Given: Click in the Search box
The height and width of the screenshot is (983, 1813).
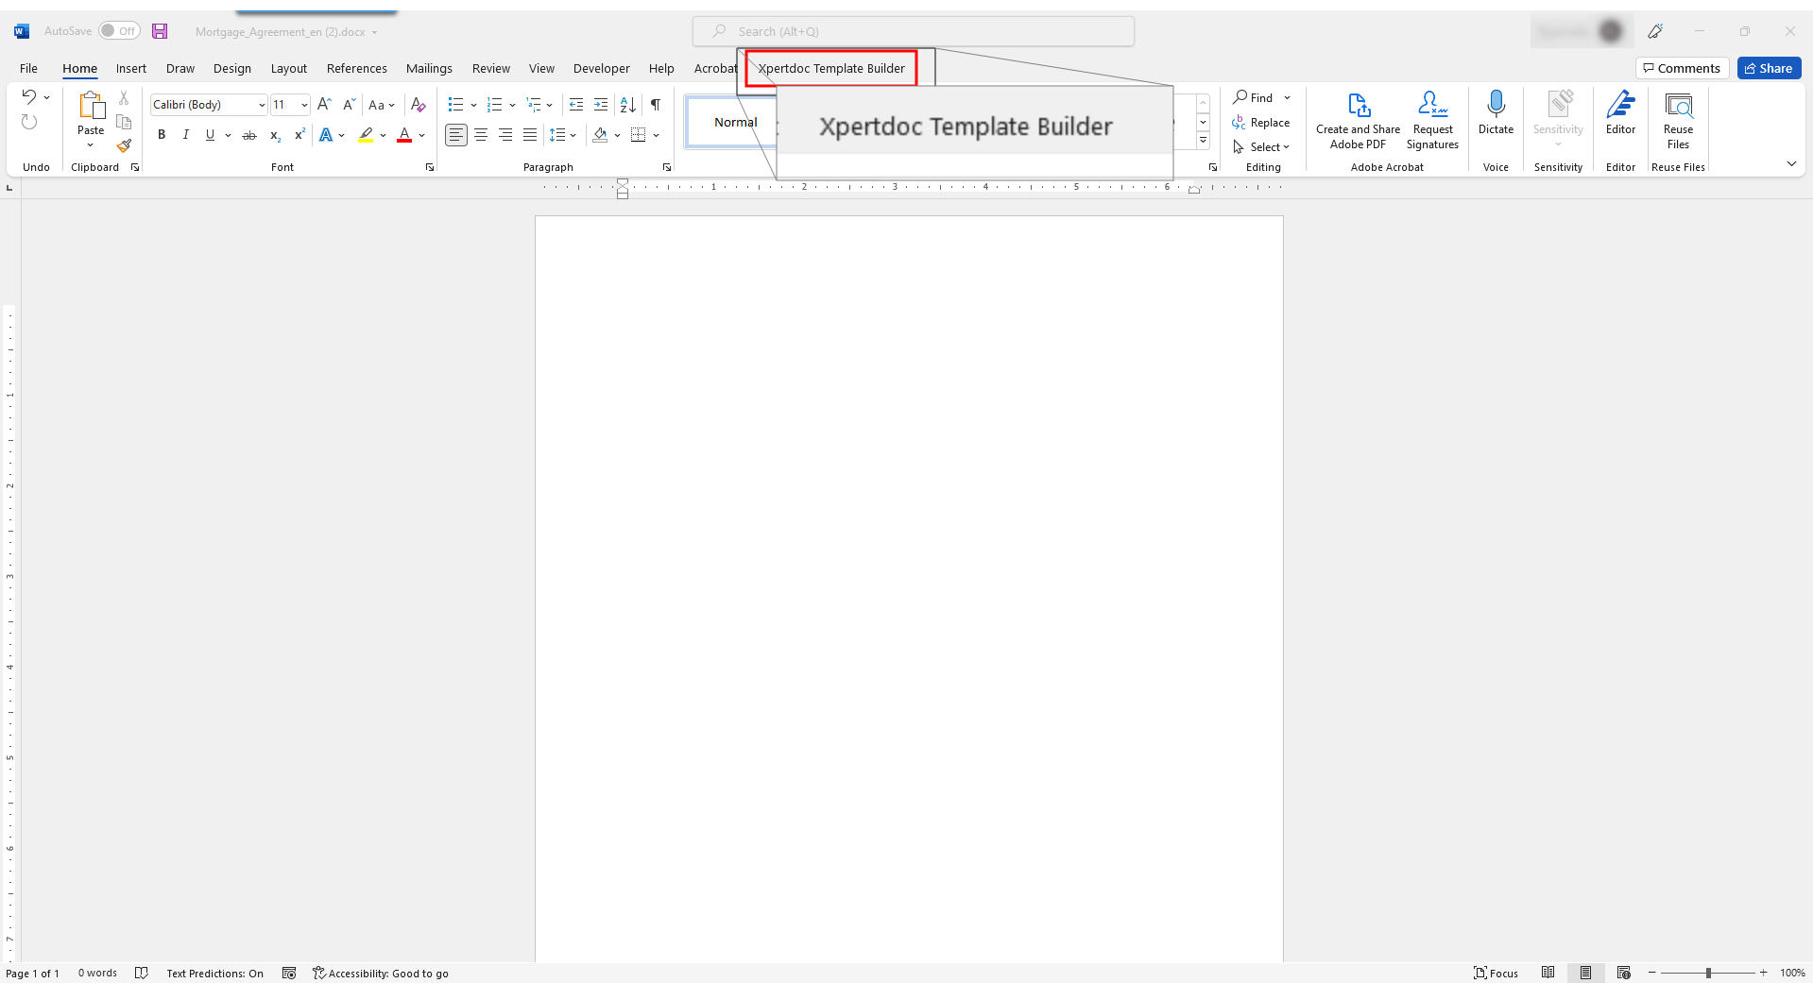Looking at the screenshot, I should tap(914, 31).
